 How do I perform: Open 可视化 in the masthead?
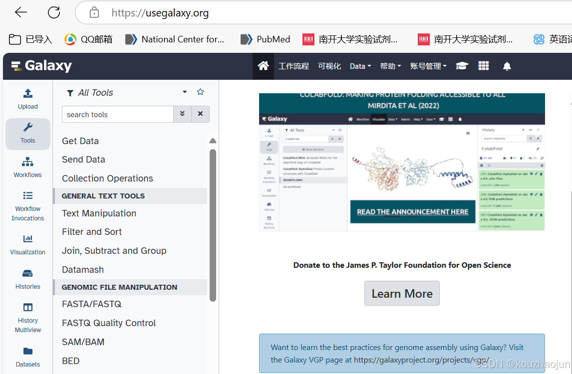pos(329,66)
